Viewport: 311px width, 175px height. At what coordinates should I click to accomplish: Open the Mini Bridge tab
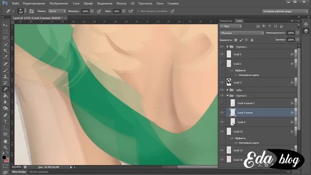click(x=19, y=172)
